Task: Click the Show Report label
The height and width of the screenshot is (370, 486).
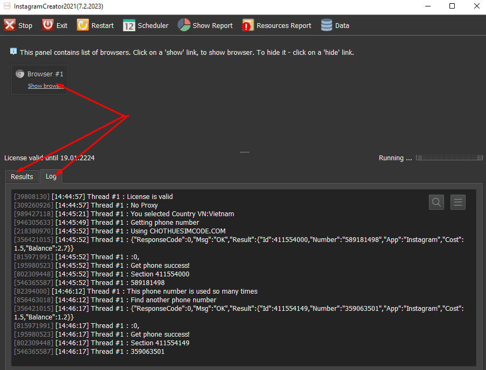Action: point(213,26)
